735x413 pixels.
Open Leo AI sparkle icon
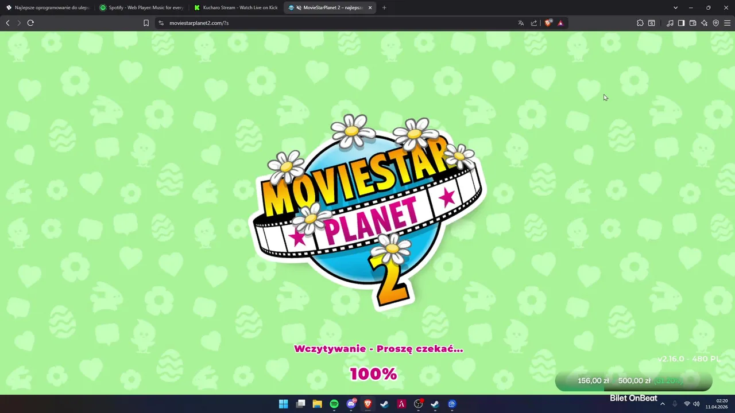(x=704, y=23)
